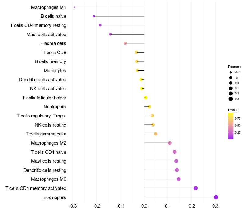Click the T cells CD4 memory activated dot

(x=196, y=188)
